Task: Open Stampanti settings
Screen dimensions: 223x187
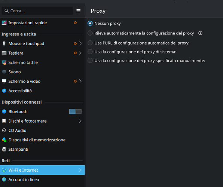Action: click(42, 149)
